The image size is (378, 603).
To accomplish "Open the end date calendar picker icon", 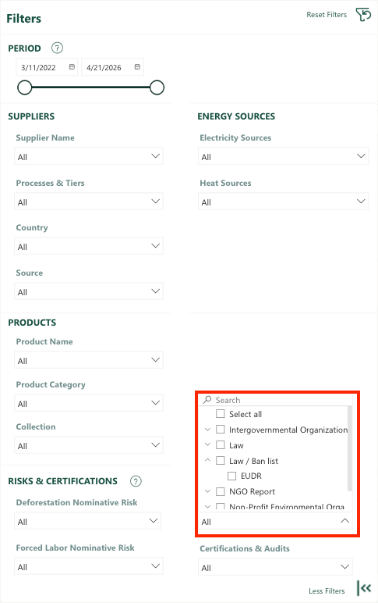I will 137,67.
